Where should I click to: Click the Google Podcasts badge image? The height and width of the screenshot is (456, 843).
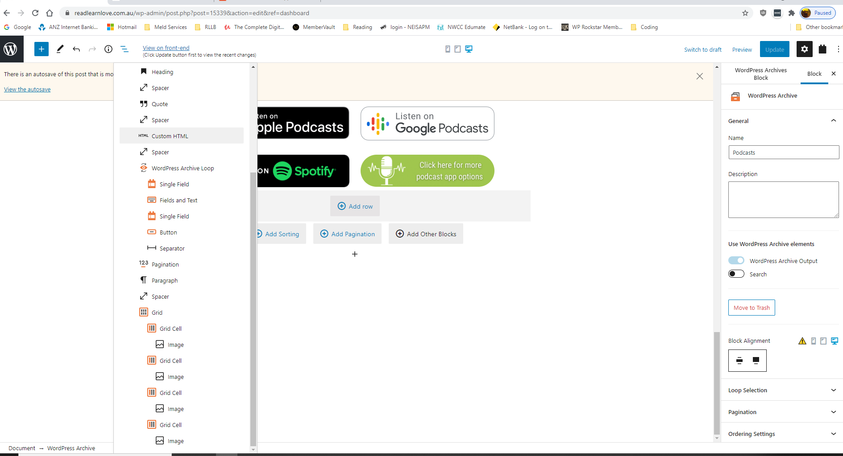[428, 123]
